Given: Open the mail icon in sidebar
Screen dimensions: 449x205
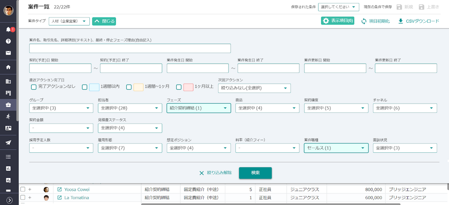Looking at the screenshot, I should [8, 53].
